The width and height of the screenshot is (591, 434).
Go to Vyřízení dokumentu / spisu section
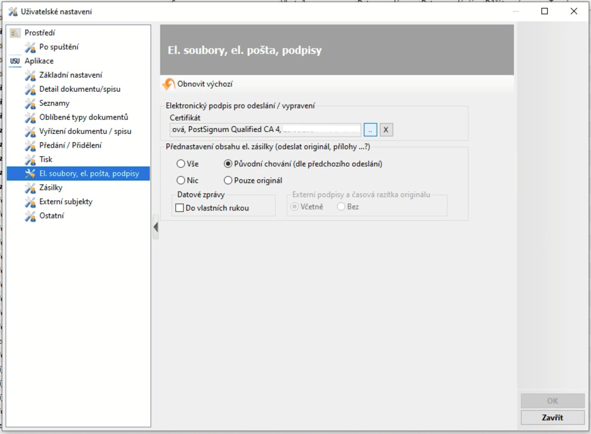[x=85, y=131]
